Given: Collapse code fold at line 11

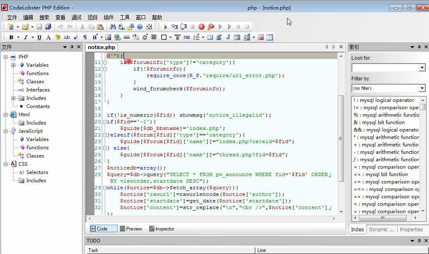Looking at the screenshot, I should (x=105, y=62).
